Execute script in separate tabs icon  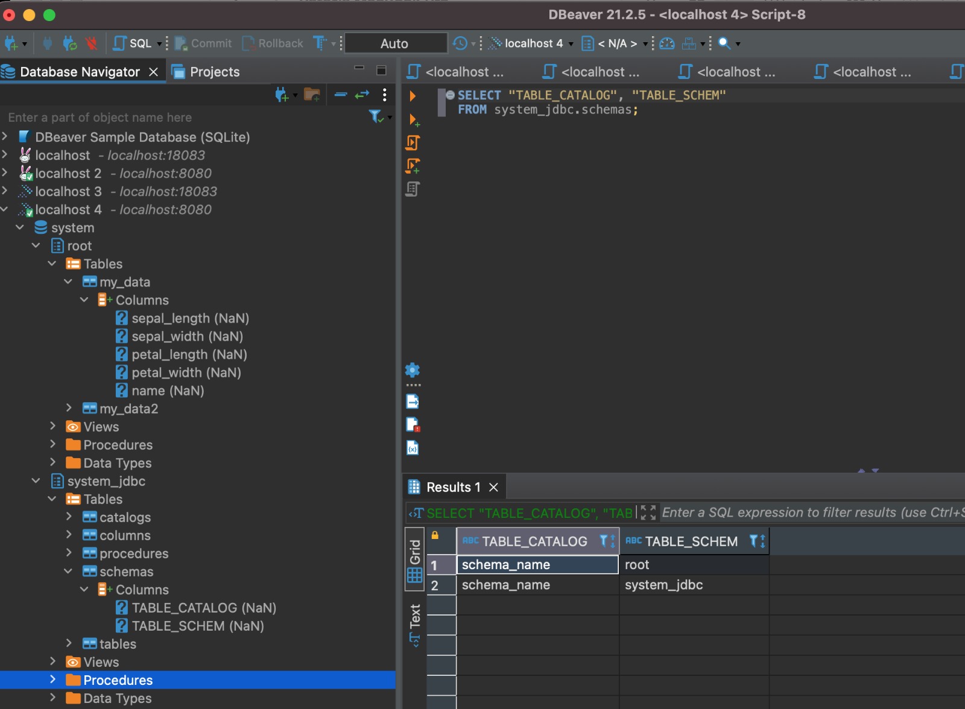(x=413, y=166)
